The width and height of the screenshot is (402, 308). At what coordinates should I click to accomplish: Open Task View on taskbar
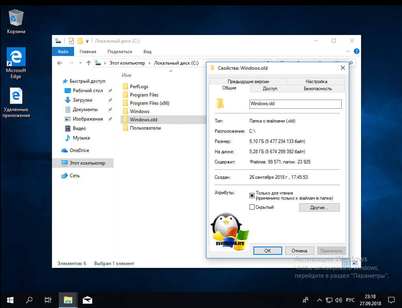(48, 300)
